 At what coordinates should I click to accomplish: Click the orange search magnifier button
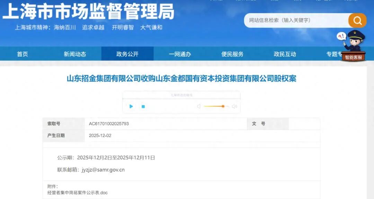[357, 20]
